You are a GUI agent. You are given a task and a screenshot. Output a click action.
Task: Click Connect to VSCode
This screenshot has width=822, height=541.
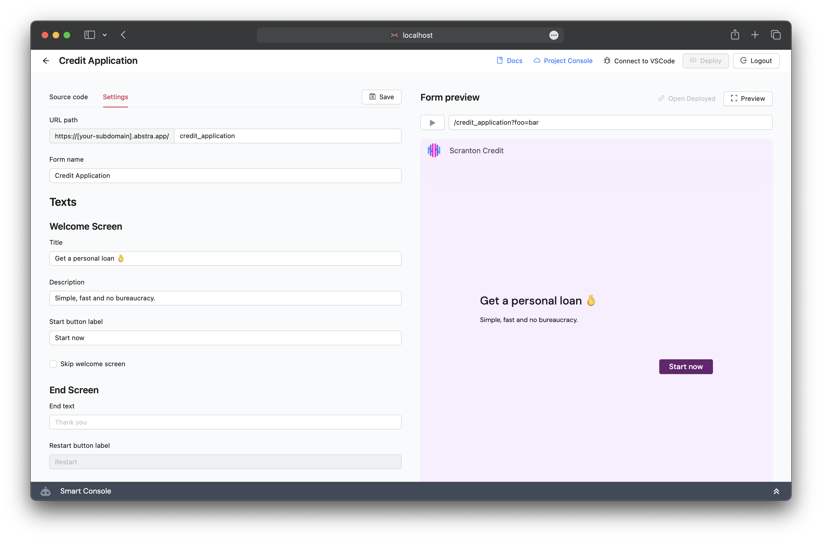pos(639,61)
